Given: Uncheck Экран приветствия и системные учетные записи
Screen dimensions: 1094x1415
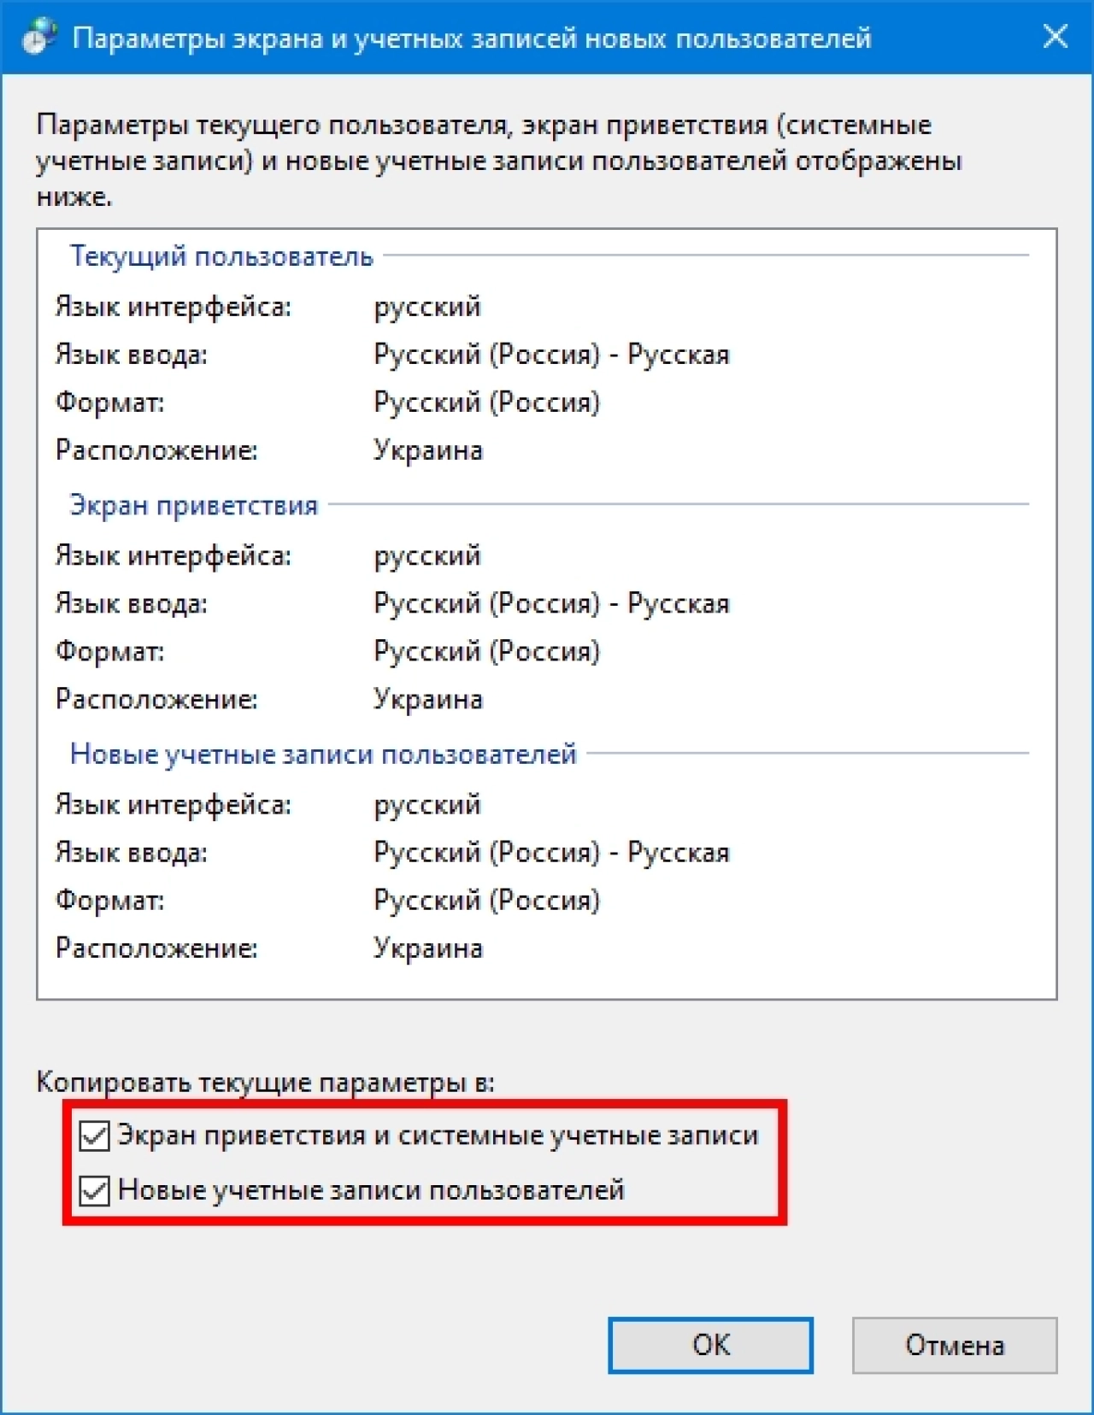Looking at the screenshot, I should [x=94, y=1136].
